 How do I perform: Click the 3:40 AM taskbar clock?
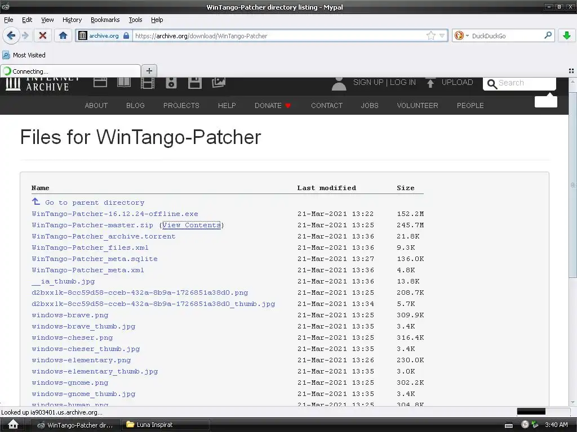(x=556, y=425)
